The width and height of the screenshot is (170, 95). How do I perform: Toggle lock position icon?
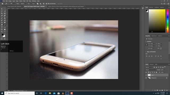(x=153, y=72)
